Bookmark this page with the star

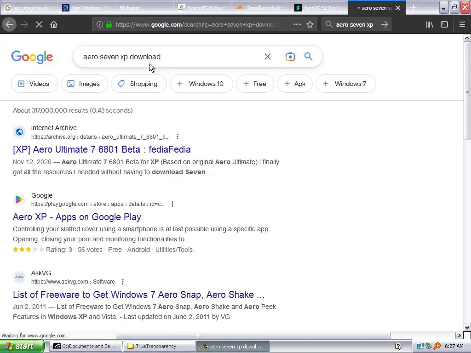[x=310, y=25]
